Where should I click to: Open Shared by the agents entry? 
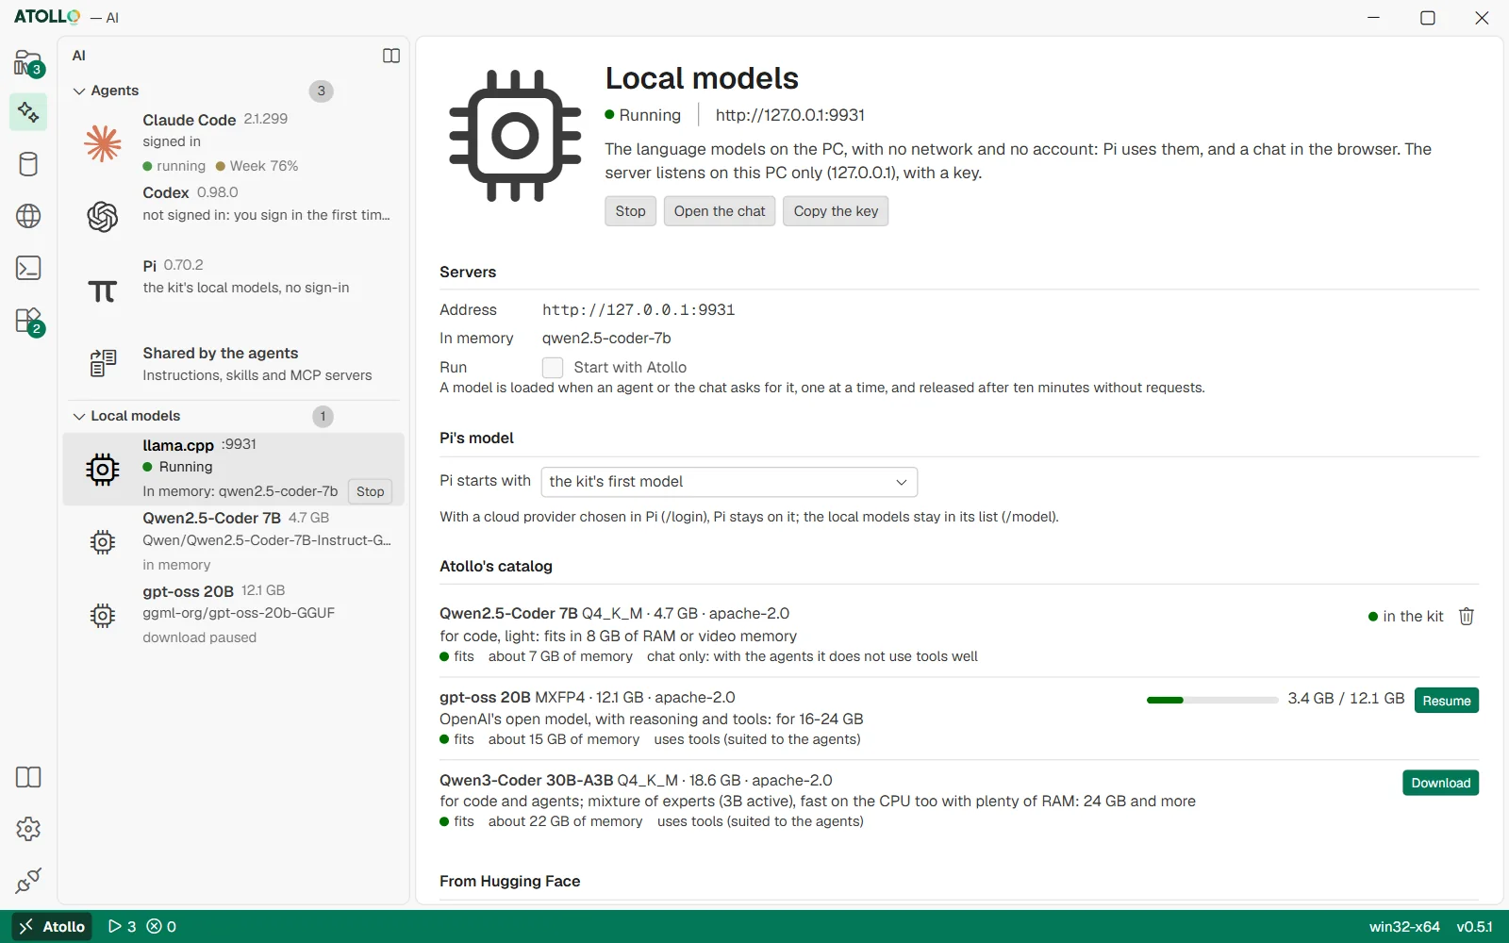[x=233, y=363]
